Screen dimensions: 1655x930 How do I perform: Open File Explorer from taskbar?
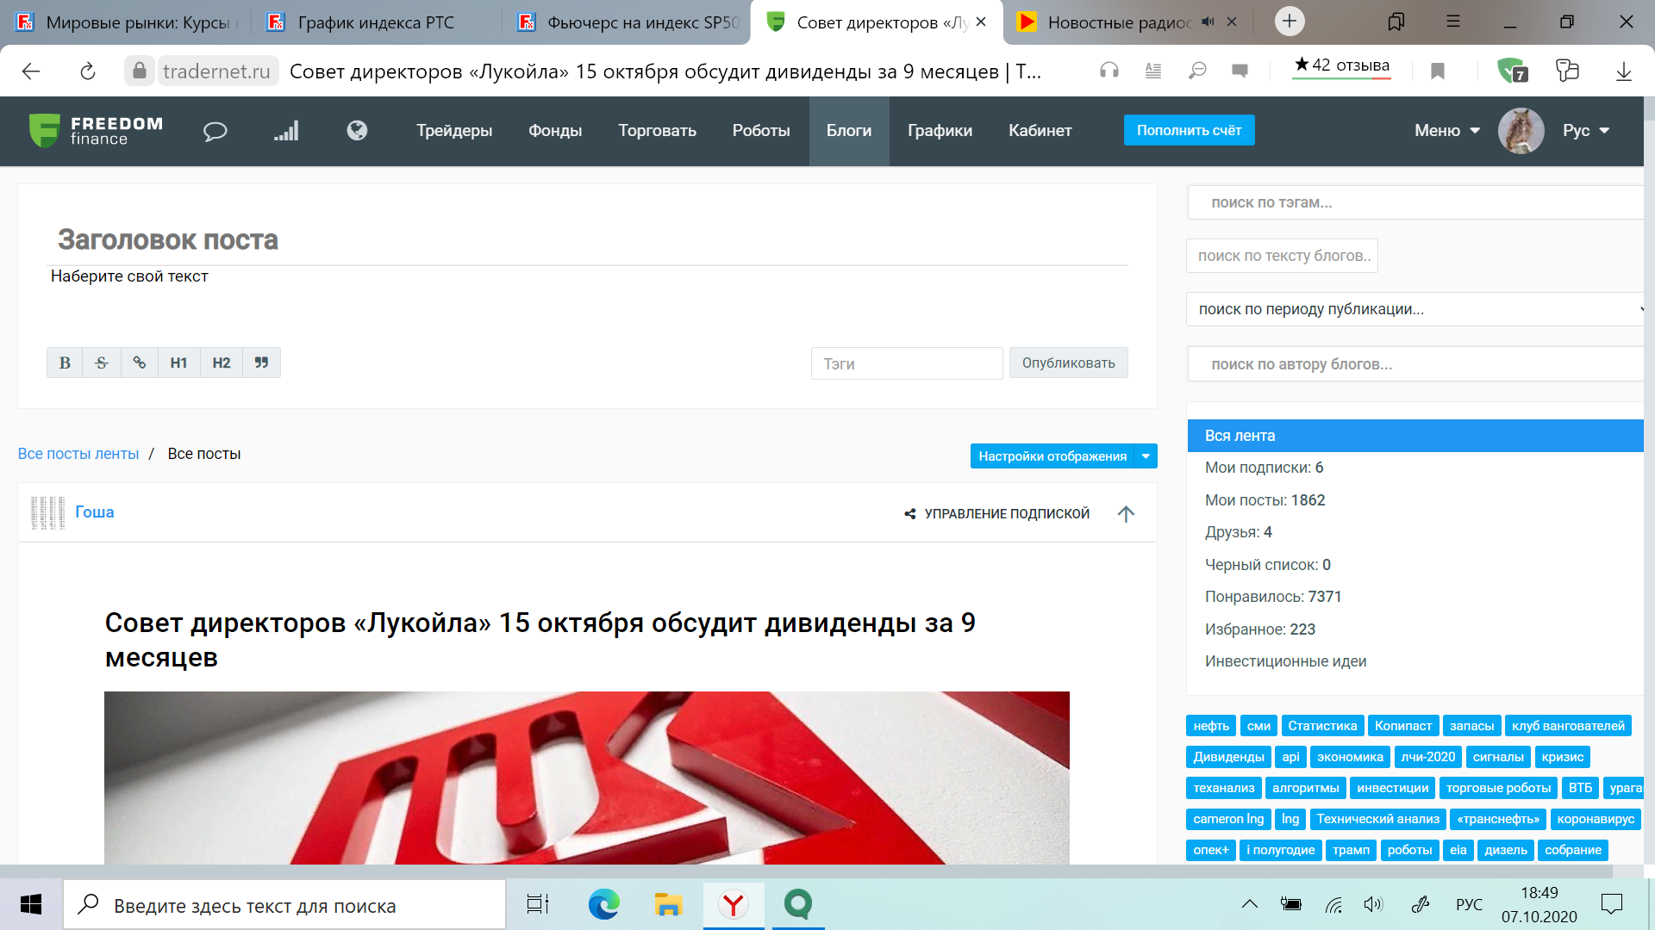pyautogui.click(x=668, y=904)
